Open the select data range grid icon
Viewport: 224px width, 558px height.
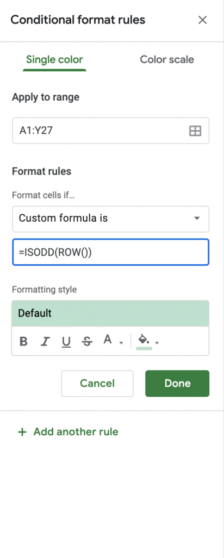click(x=195, y=131)
